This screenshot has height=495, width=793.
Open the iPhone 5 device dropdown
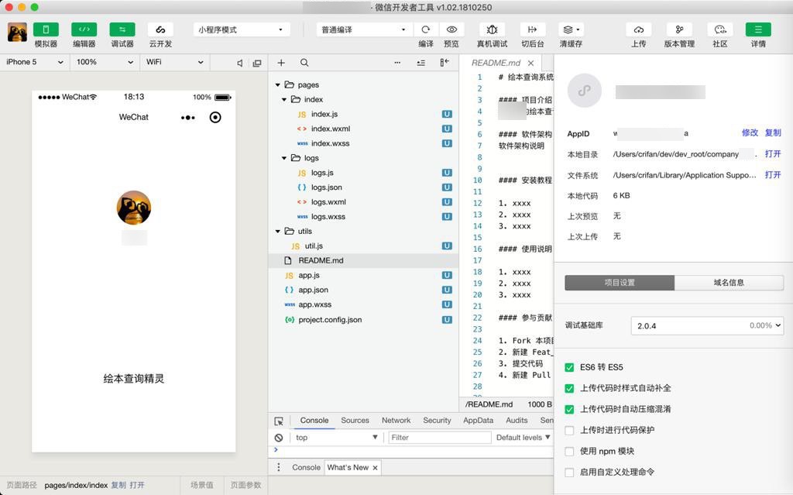[x=34, y=62]
